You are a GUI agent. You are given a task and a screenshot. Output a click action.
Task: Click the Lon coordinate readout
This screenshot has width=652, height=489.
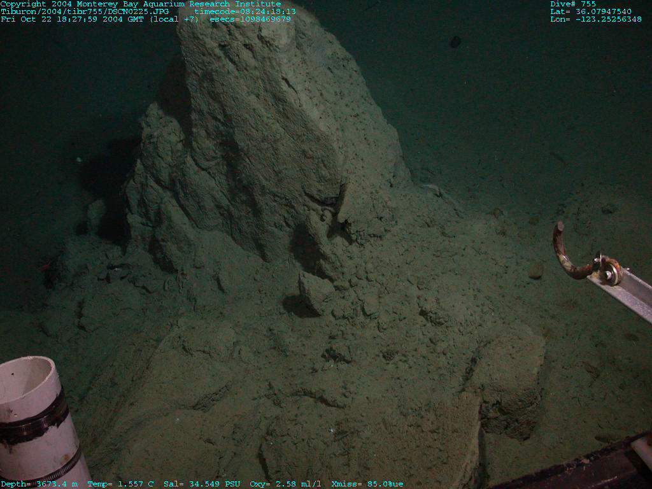click(x=595, y=19)
